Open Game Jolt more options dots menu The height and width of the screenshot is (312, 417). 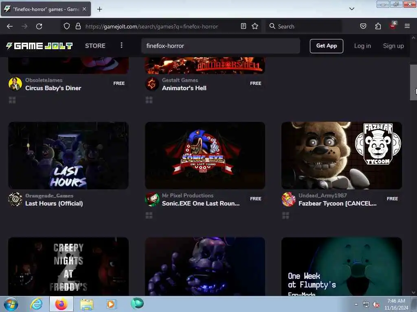(x=121, y=45)
